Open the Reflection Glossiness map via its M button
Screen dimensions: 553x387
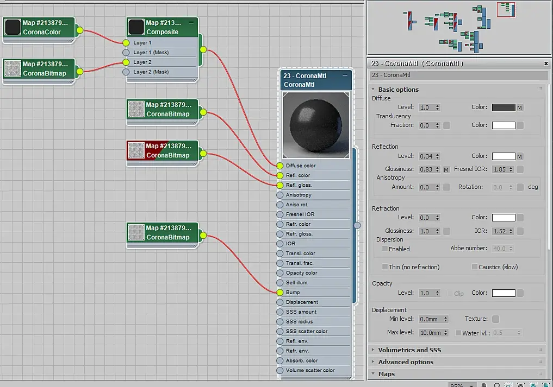pyautogui.click(x=446, y=169)
